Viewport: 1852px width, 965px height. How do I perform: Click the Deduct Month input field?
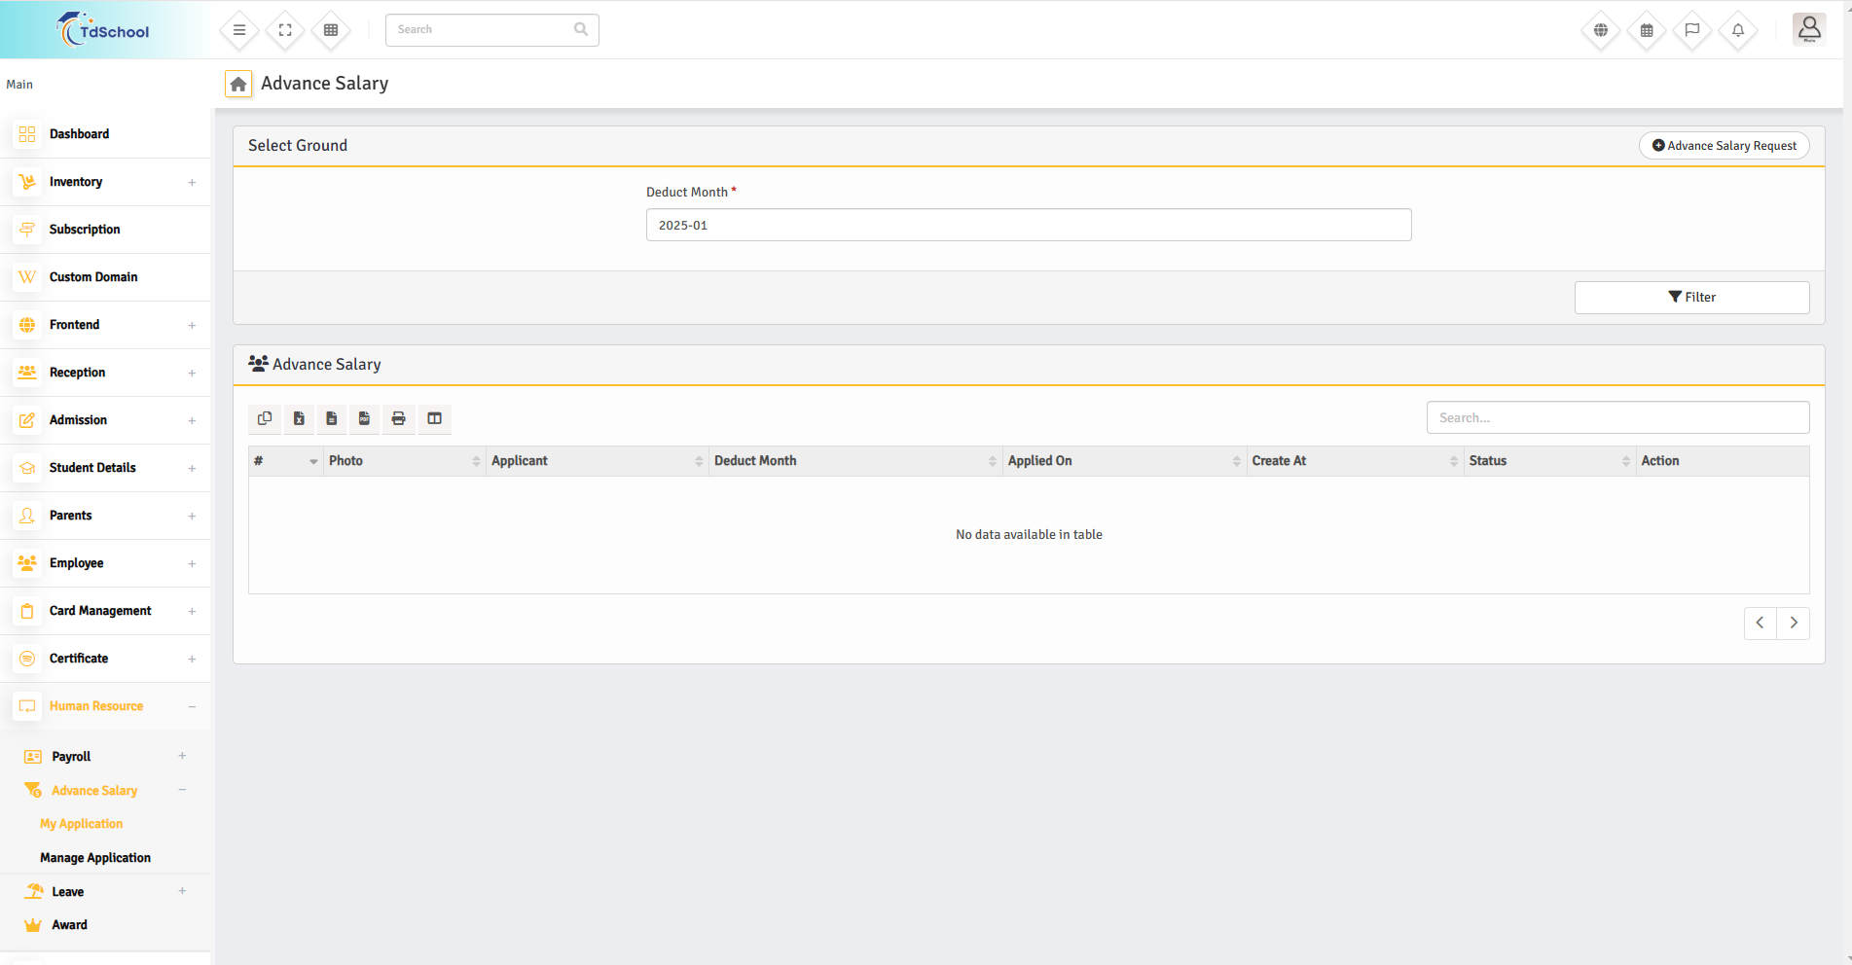(x=1028, y=226)
